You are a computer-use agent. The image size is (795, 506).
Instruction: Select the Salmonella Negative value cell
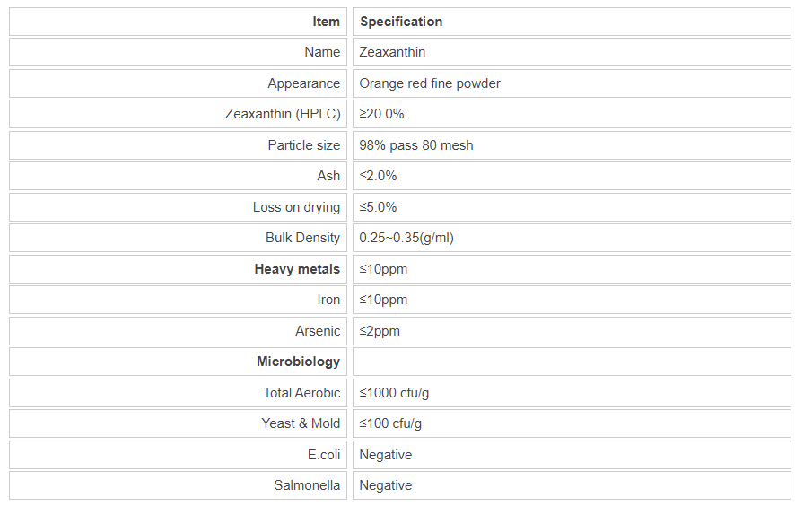386,485
